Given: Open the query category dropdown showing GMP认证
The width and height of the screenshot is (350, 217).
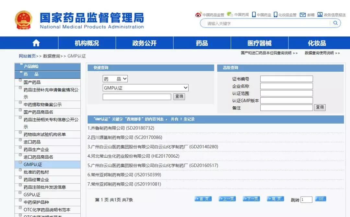Looking at the screenshot, I should click(x=145, y=88).
